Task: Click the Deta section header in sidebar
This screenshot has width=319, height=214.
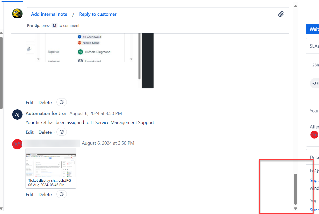Action: [x=314, y=157]
